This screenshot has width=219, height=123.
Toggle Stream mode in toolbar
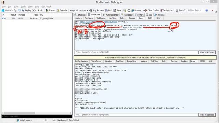click(x=50, y=11)
